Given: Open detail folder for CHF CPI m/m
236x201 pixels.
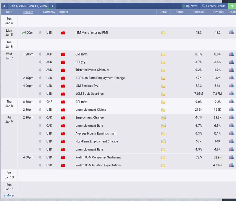Looking at the screenshot, I should click(x=163, y=102).
